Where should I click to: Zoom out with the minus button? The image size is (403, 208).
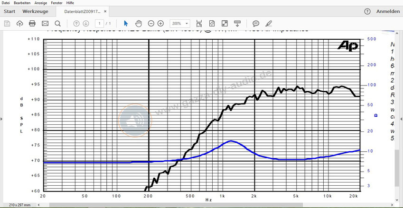point(151,24)
